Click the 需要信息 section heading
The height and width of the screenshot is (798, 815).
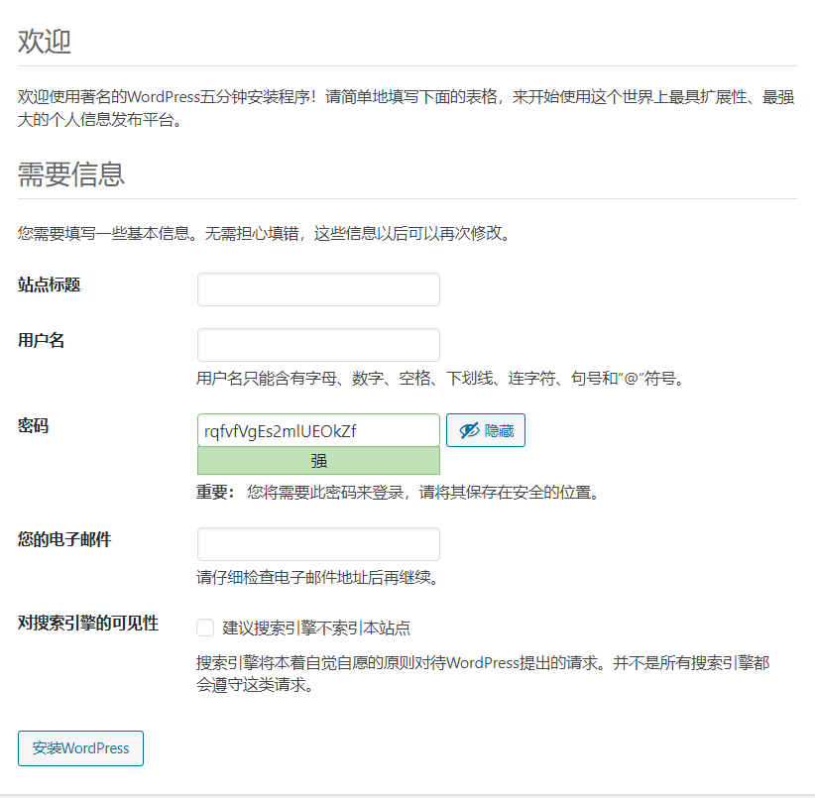coord(71,174)
